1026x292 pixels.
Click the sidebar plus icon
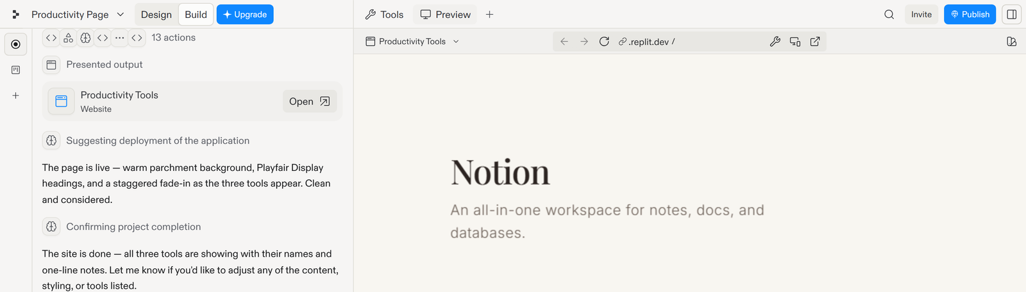coord(16,95)
